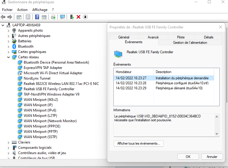Image resolution: width=228 pixels, height=168 pixels.
Task: Expand the Composants logiciels category
Action: (x=8, y=148)
